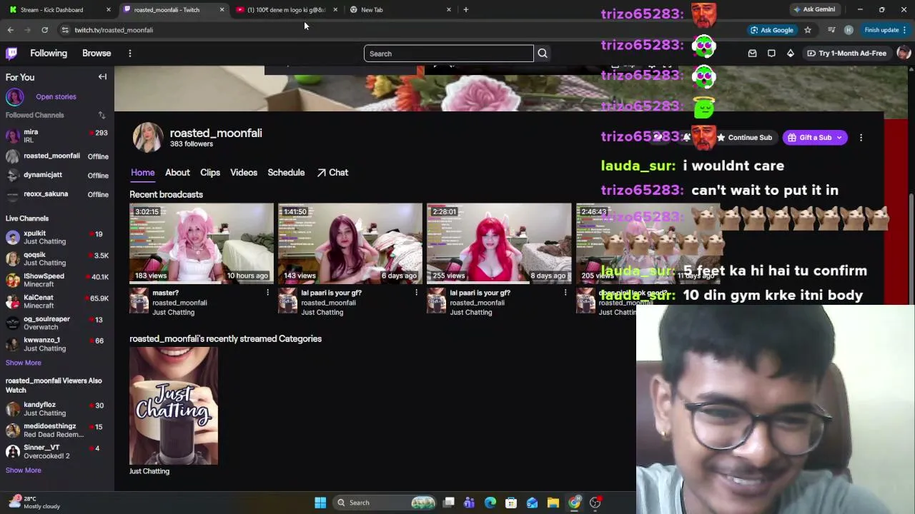Open the Twitch user avatar menu
Screen dimensions: 915x514
coord(904,54)
